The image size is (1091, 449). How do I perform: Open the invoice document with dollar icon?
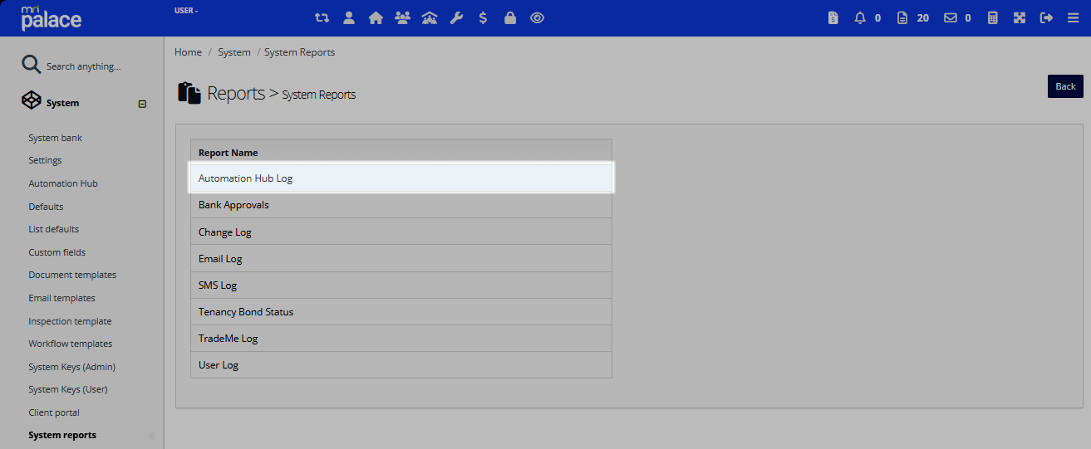click(833, 17)
